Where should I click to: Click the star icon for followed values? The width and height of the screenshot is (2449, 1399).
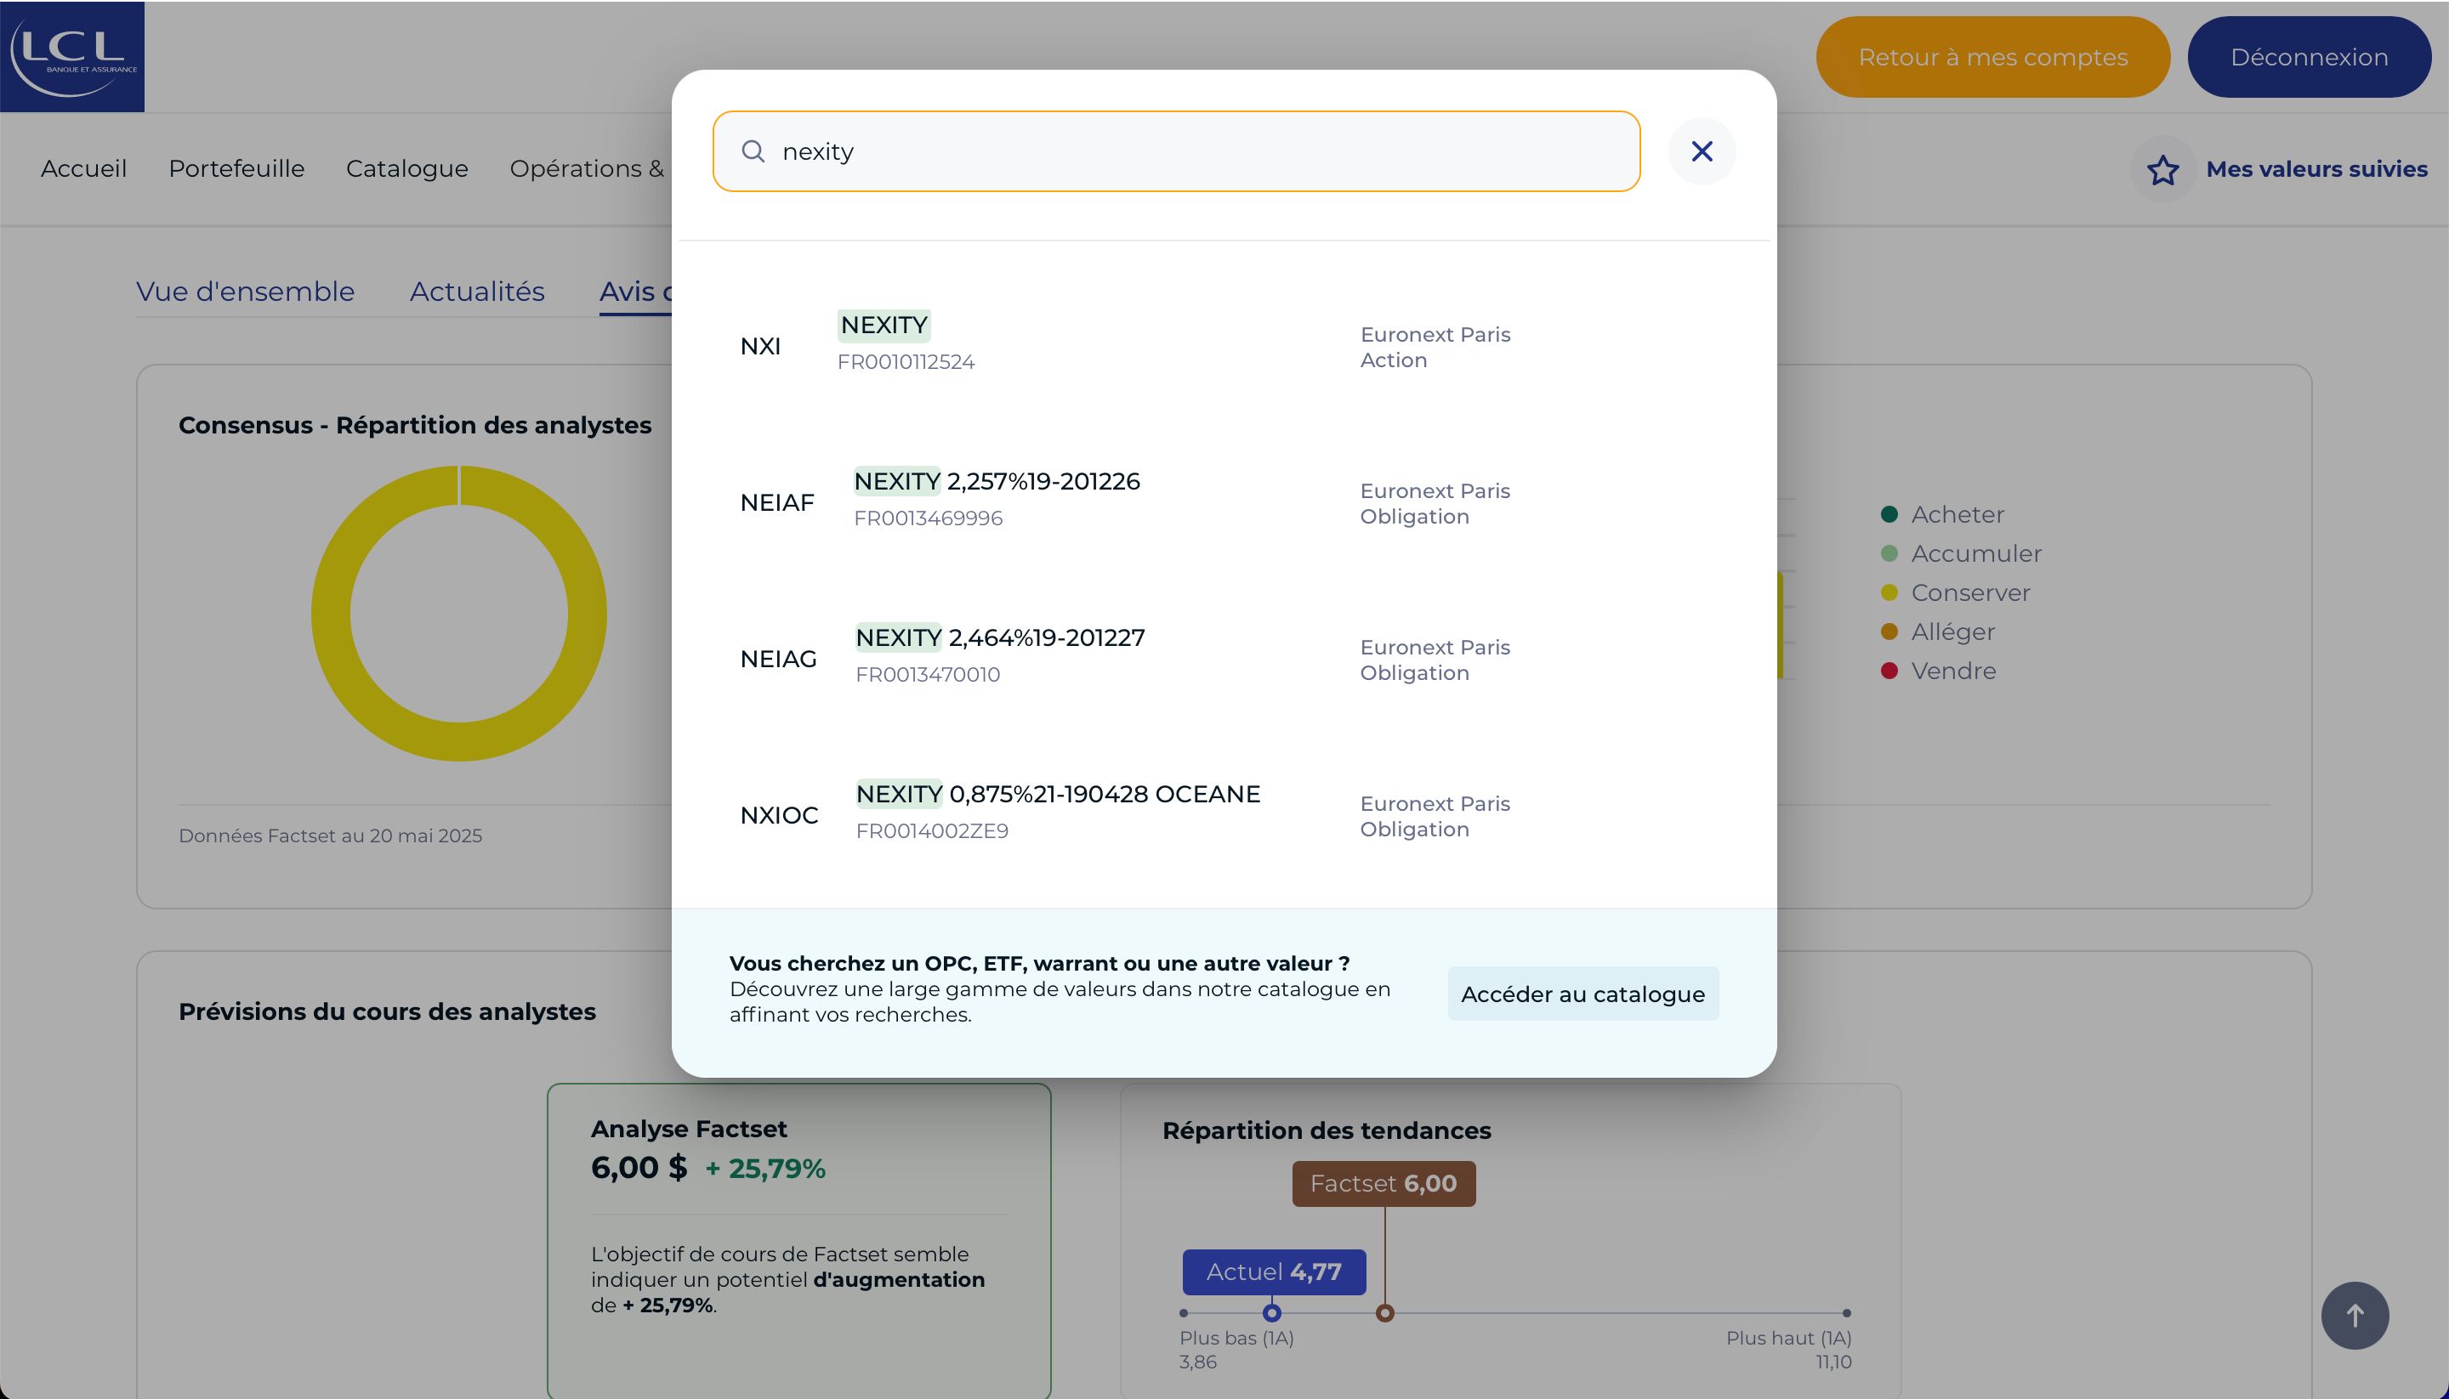click(x=2162, y=170)
